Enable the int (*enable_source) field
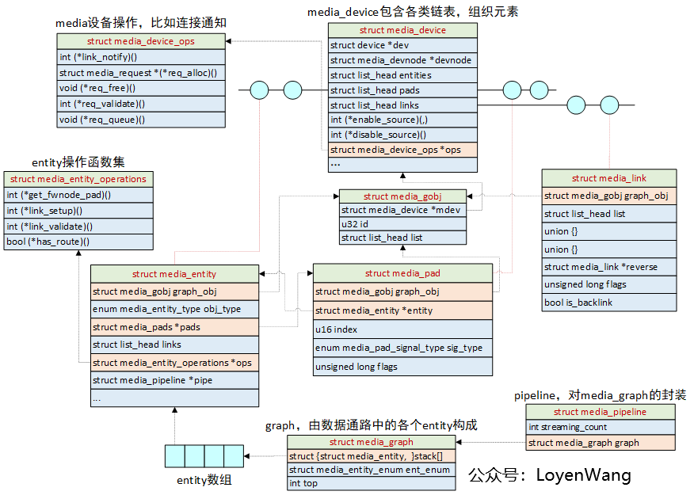 pyautogui.click(x=402, y=120)
